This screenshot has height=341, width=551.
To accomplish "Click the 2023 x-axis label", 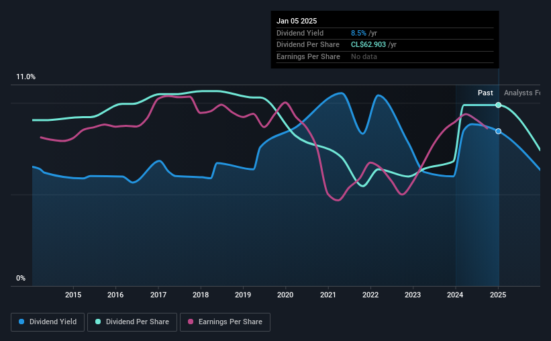I will tap(413, 295).
